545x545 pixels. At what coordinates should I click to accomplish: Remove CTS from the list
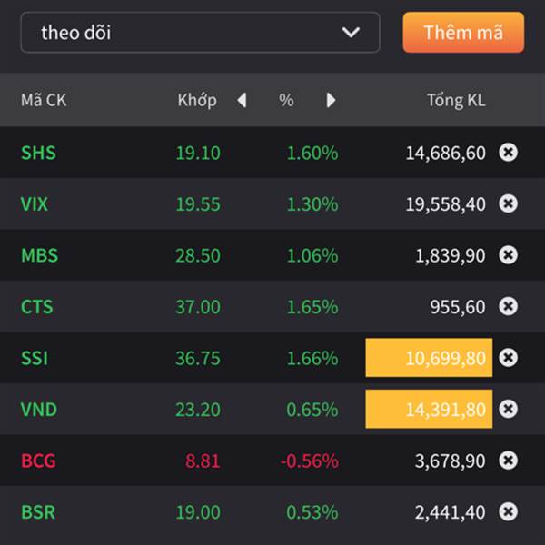(508, 306)
